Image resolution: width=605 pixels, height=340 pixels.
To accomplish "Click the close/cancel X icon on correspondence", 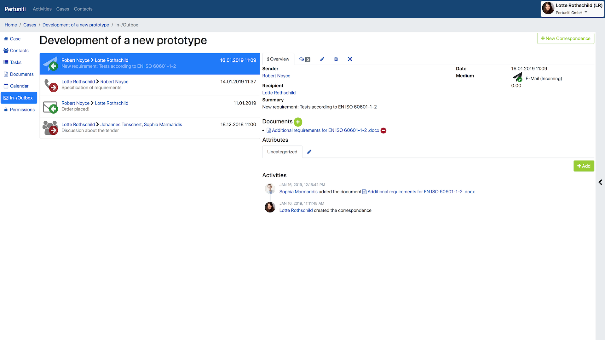I will (350, 59).
